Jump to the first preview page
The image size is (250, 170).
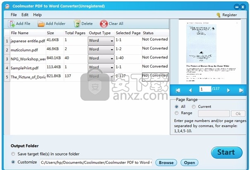click(178, 90)
